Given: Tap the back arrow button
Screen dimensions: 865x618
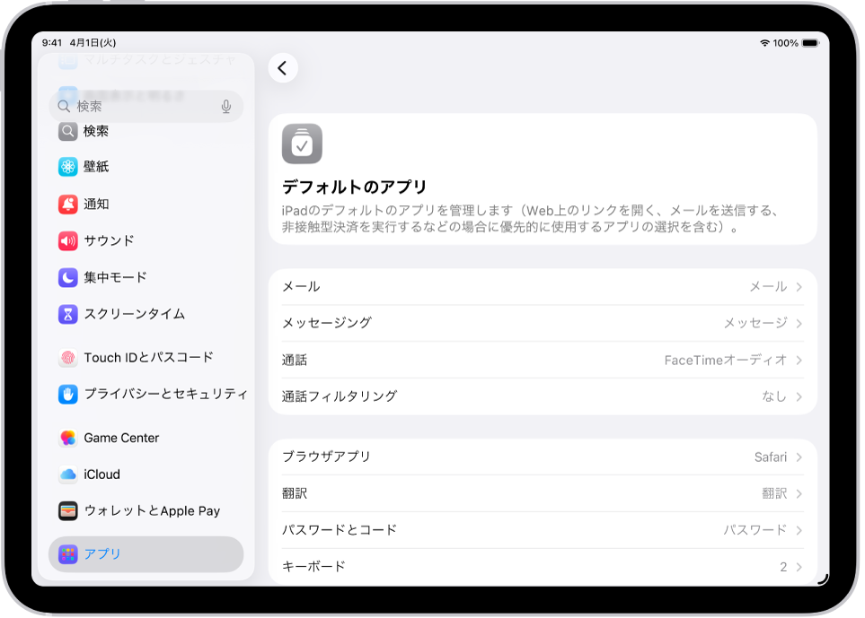Looking at the screenshot, I should pos(283,67).
